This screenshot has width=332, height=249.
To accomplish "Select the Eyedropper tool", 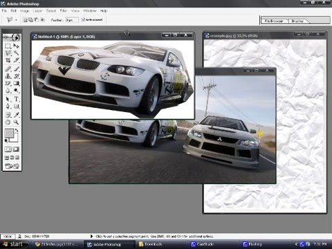I will (x=16, y=115).
